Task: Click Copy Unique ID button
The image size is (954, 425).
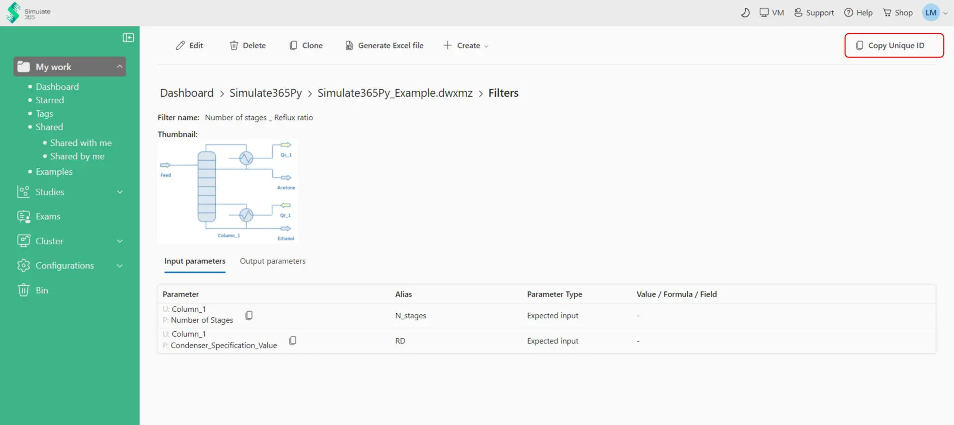Action: click(x=894, y=46)
